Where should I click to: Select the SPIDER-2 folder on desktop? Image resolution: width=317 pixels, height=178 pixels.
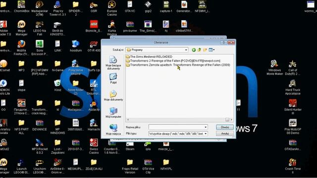pyautogui.click(x=76, y=8)
